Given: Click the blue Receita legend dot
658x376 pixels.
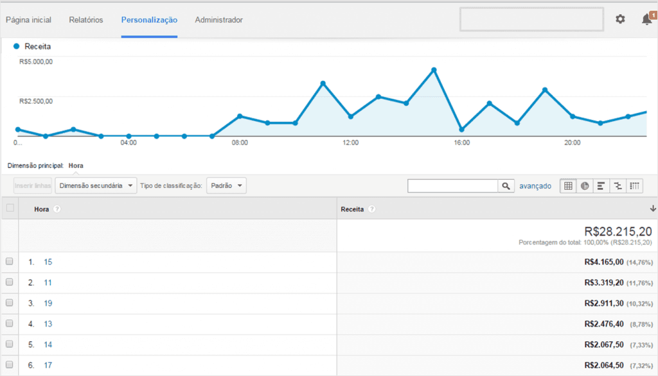Looking at the screenshot, I should [x=16, y=46].
